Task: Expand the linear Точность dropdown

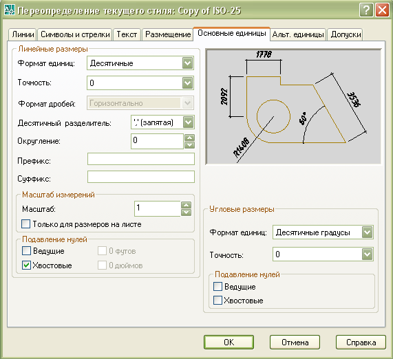Action: (x=140, y=83)
